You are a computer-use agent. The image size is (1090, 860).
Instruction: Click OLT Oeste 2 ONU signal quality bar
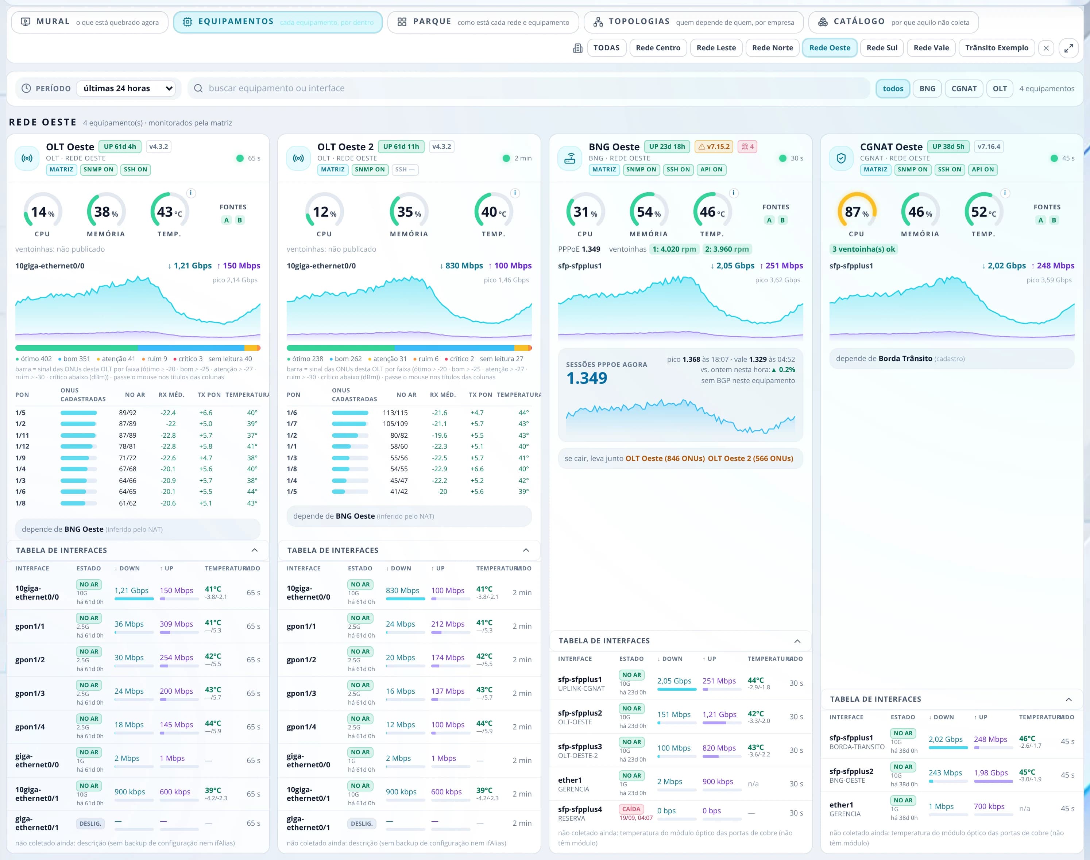pyautogui.click(x=409, y=348)
